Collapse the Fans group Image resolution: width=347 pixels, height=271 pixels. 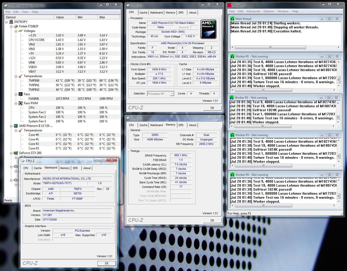coord(16,94)
